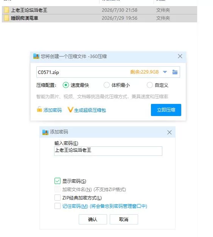The image size is (213, 237).
Task: Click folder icon of 睡眠痴漢電車 row
Action: click(6, 18)
